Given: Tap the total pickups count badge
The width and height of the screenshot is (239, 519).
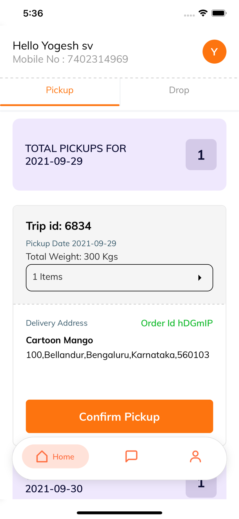Looking at the screenshot, I should tap(201, 155).
